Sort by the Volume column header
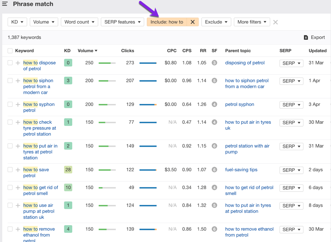Screen dimensions: 331x242 click(x=87, y=51)
